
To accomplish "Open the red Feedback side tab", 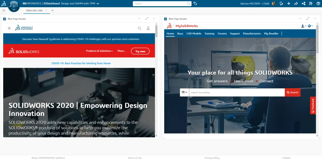I will point(313,106).
